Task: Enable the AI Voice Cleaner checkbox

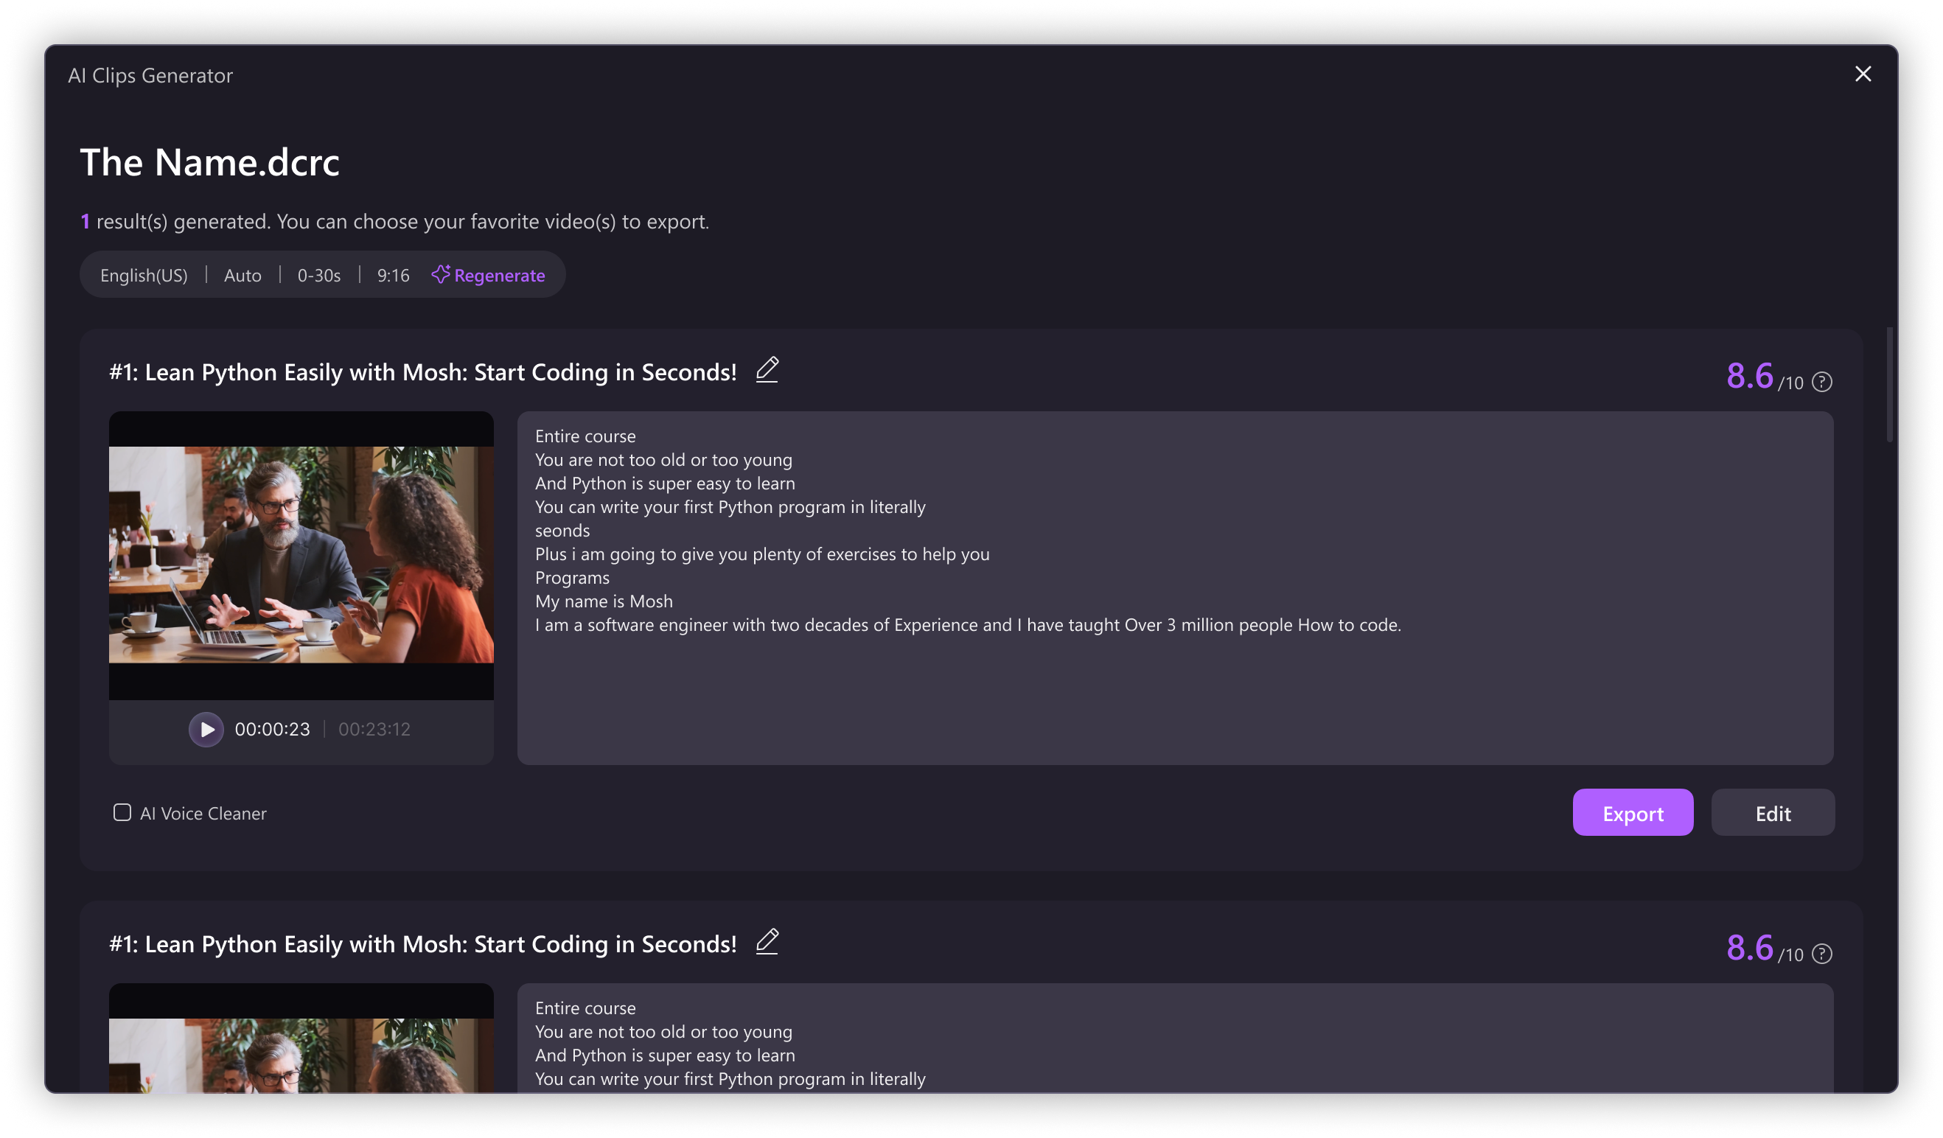Action: pos(122,813)
